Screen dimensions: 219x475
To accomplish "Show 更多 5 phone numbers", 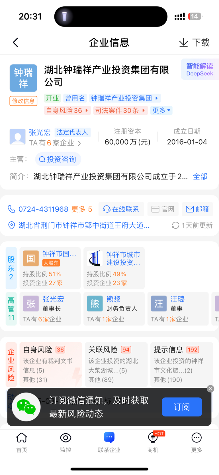I will 82,209.
